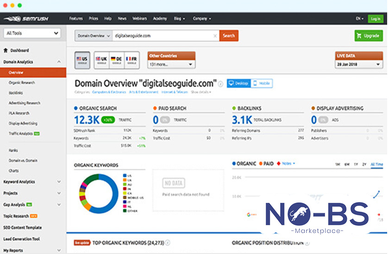This screenshot has width=389, height=254.
Task: Click the shopping cart Upgrade icon
Action: tap(359, 36)
